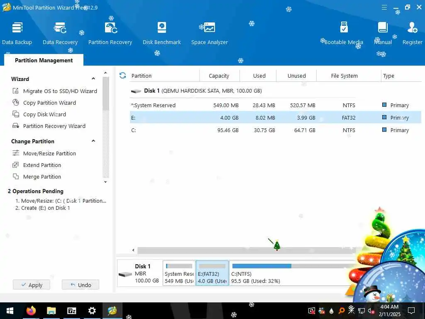This screenshot has height=319, width=425.
Task: Collapse the Change Partition section
Action: click(93, 141)
